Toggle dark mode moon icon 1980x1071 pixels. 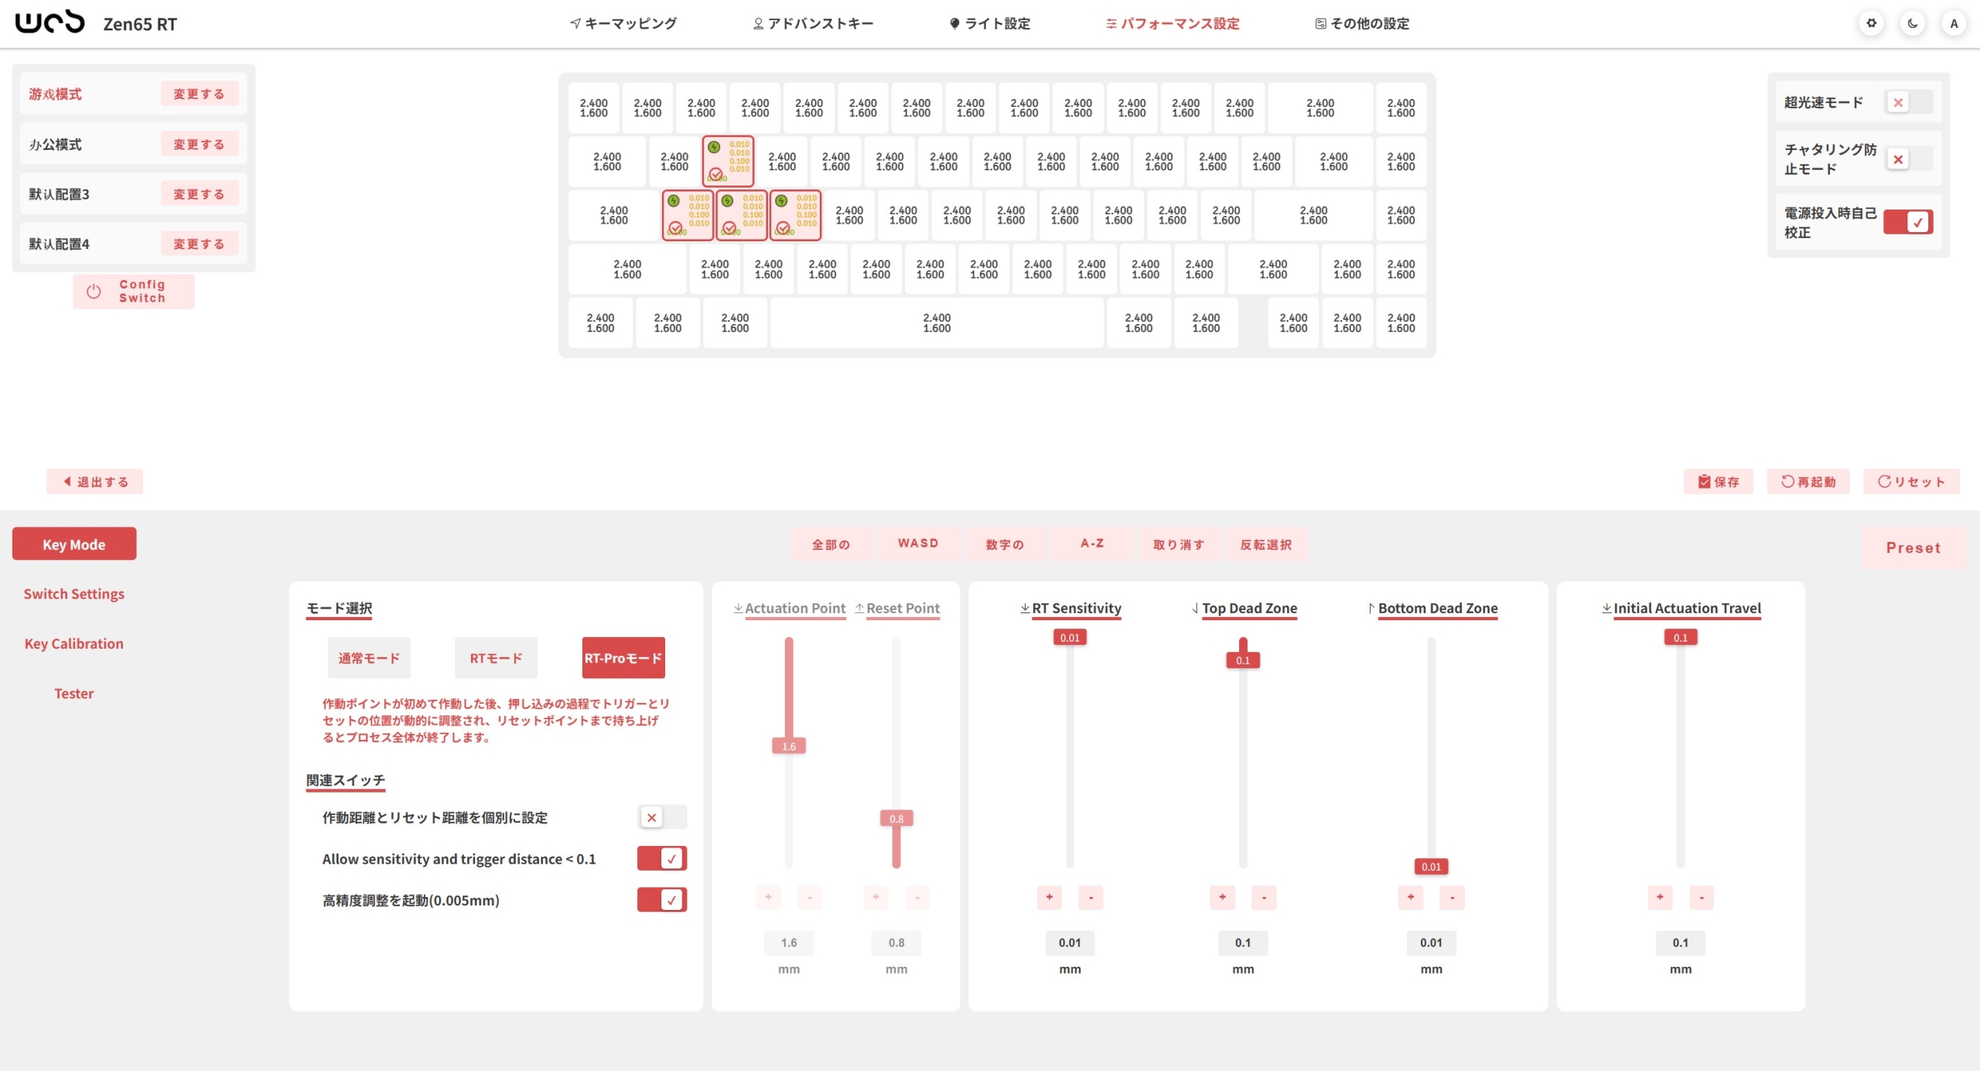1913,23
